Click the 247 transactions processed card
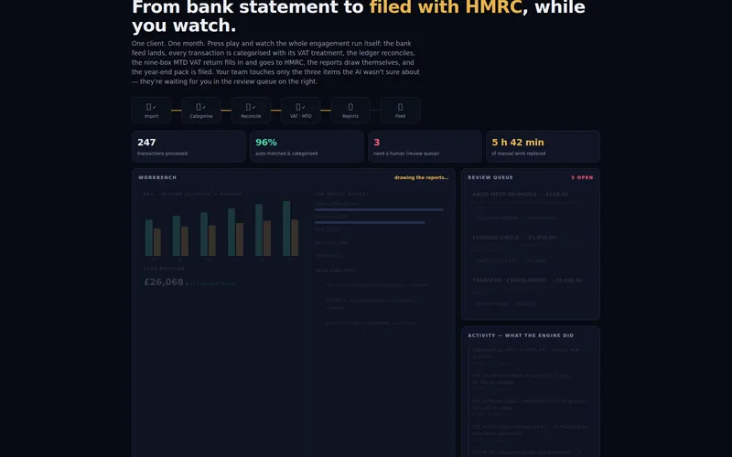 click(188, 146)
